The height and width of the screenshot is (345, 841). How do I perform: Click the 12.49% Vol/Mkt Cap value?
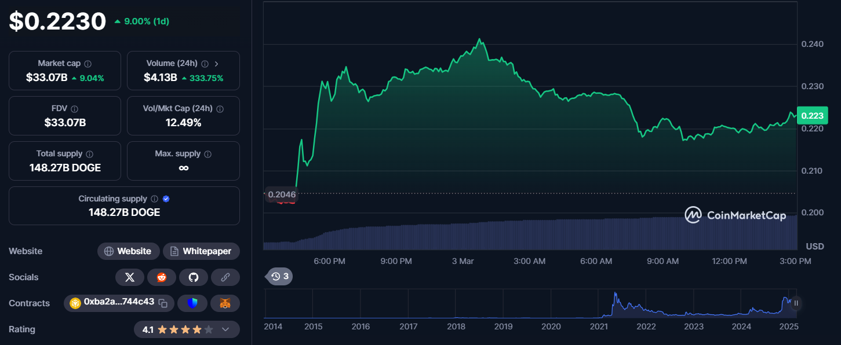183,123
